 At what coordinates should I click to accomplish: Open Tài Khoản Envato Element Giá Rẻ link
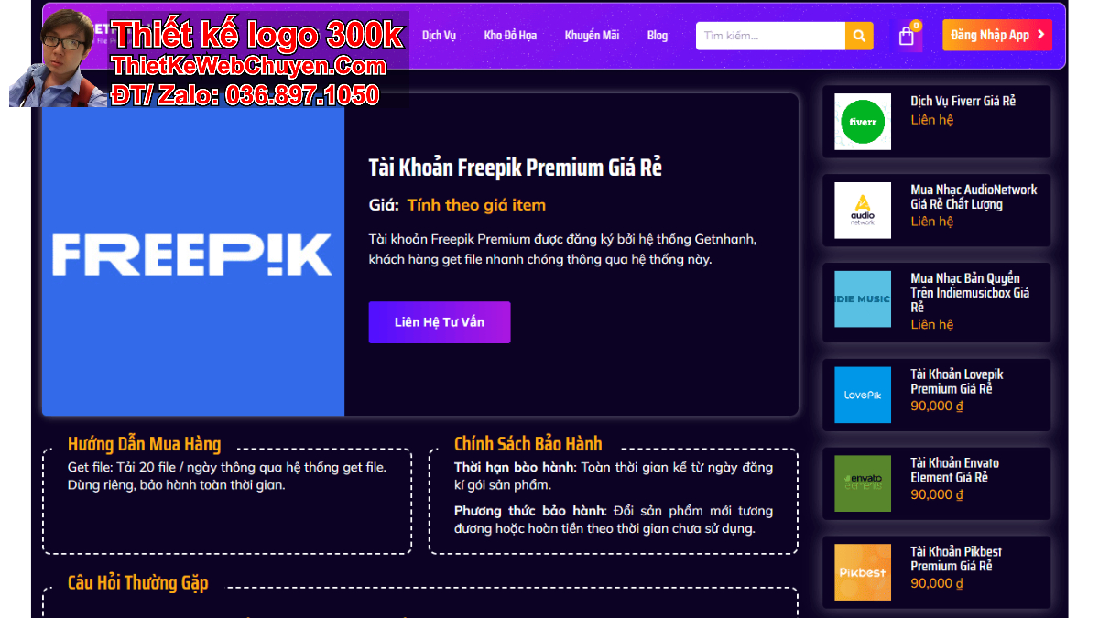tap(955, 470)
